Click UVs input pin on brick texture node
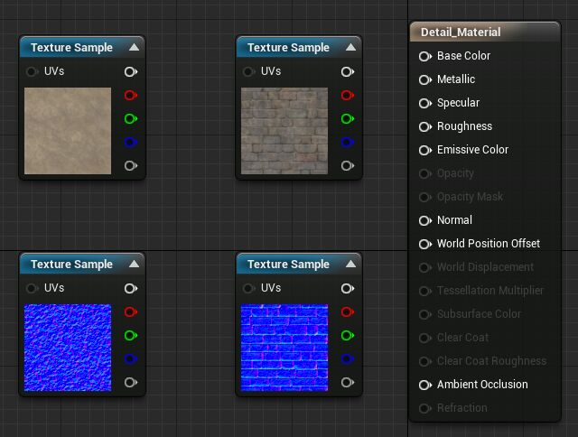Viewport: 578px width, 437px height. [248, 71]
